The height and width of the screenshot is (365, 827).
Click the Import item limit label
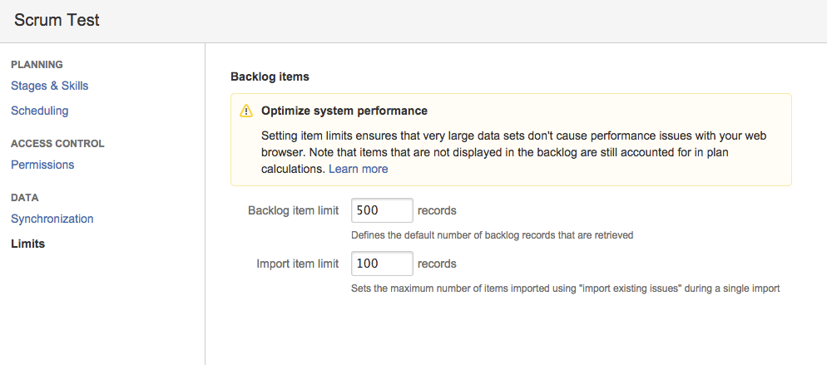point(298,264)
